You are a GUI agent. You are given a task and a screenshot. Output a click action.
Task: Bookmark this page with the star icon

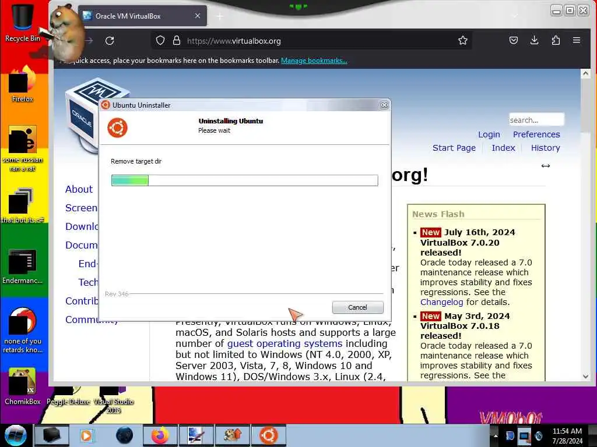462,40
